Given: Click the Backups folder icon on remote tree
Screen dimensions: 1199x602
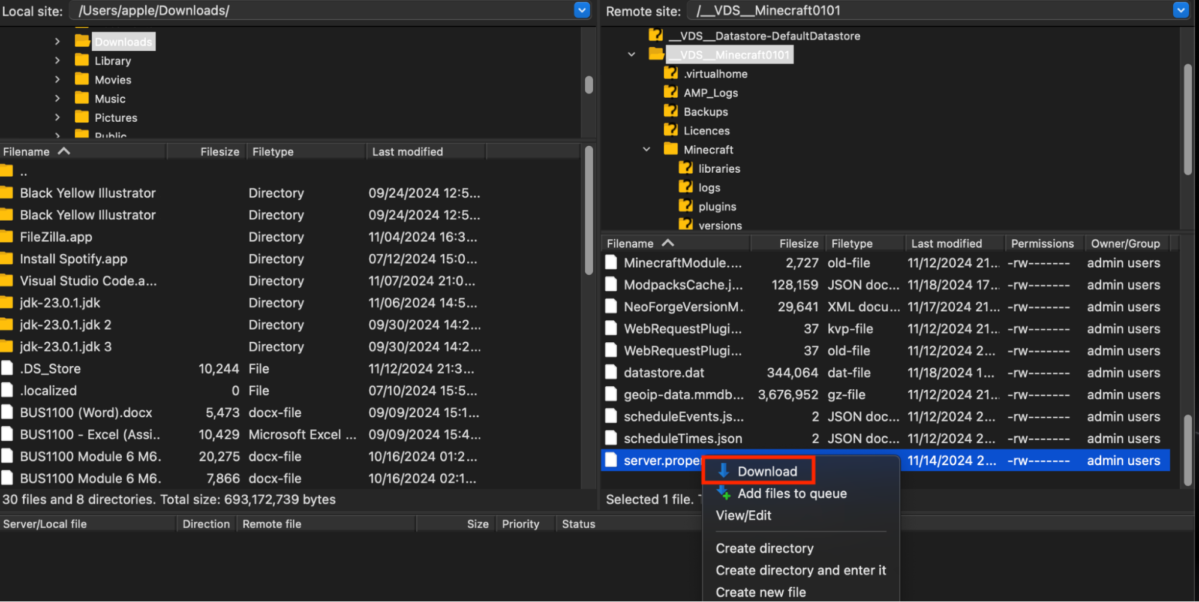Looking at the screenshot, I should click(670, 111).
